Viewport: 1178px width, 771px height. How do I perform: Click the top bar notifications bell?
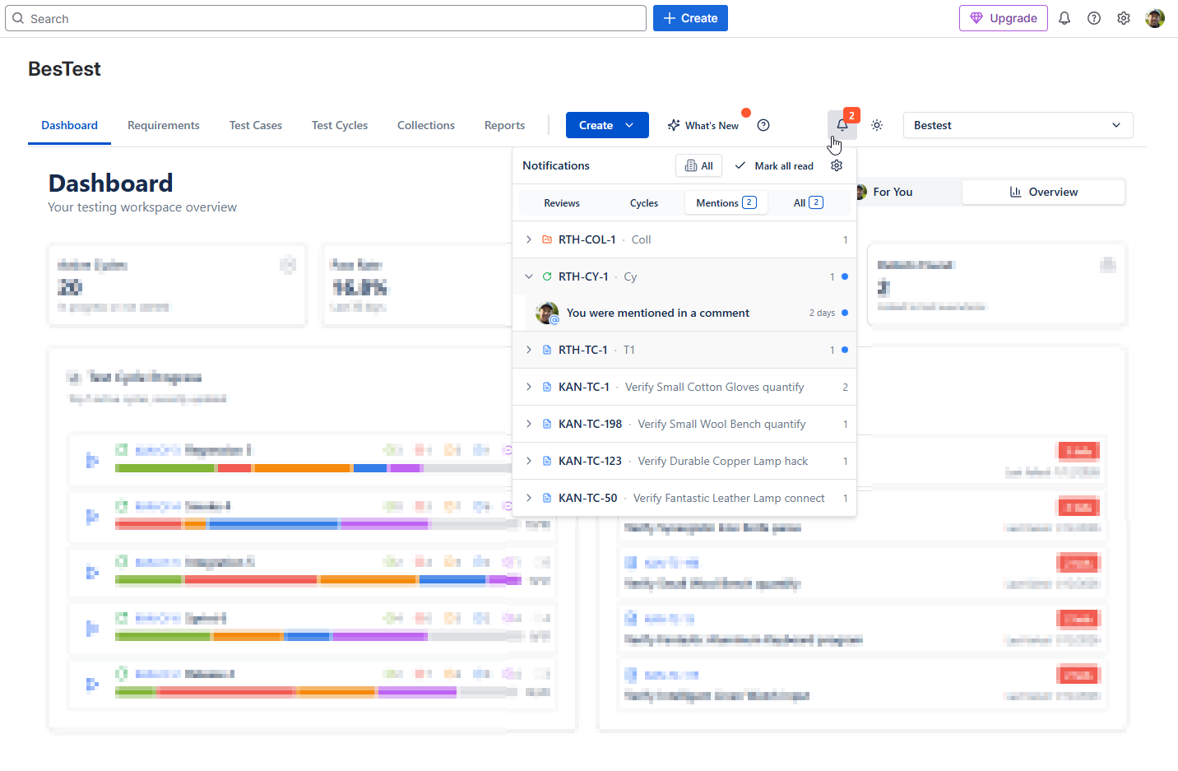tap(1064, 18)
